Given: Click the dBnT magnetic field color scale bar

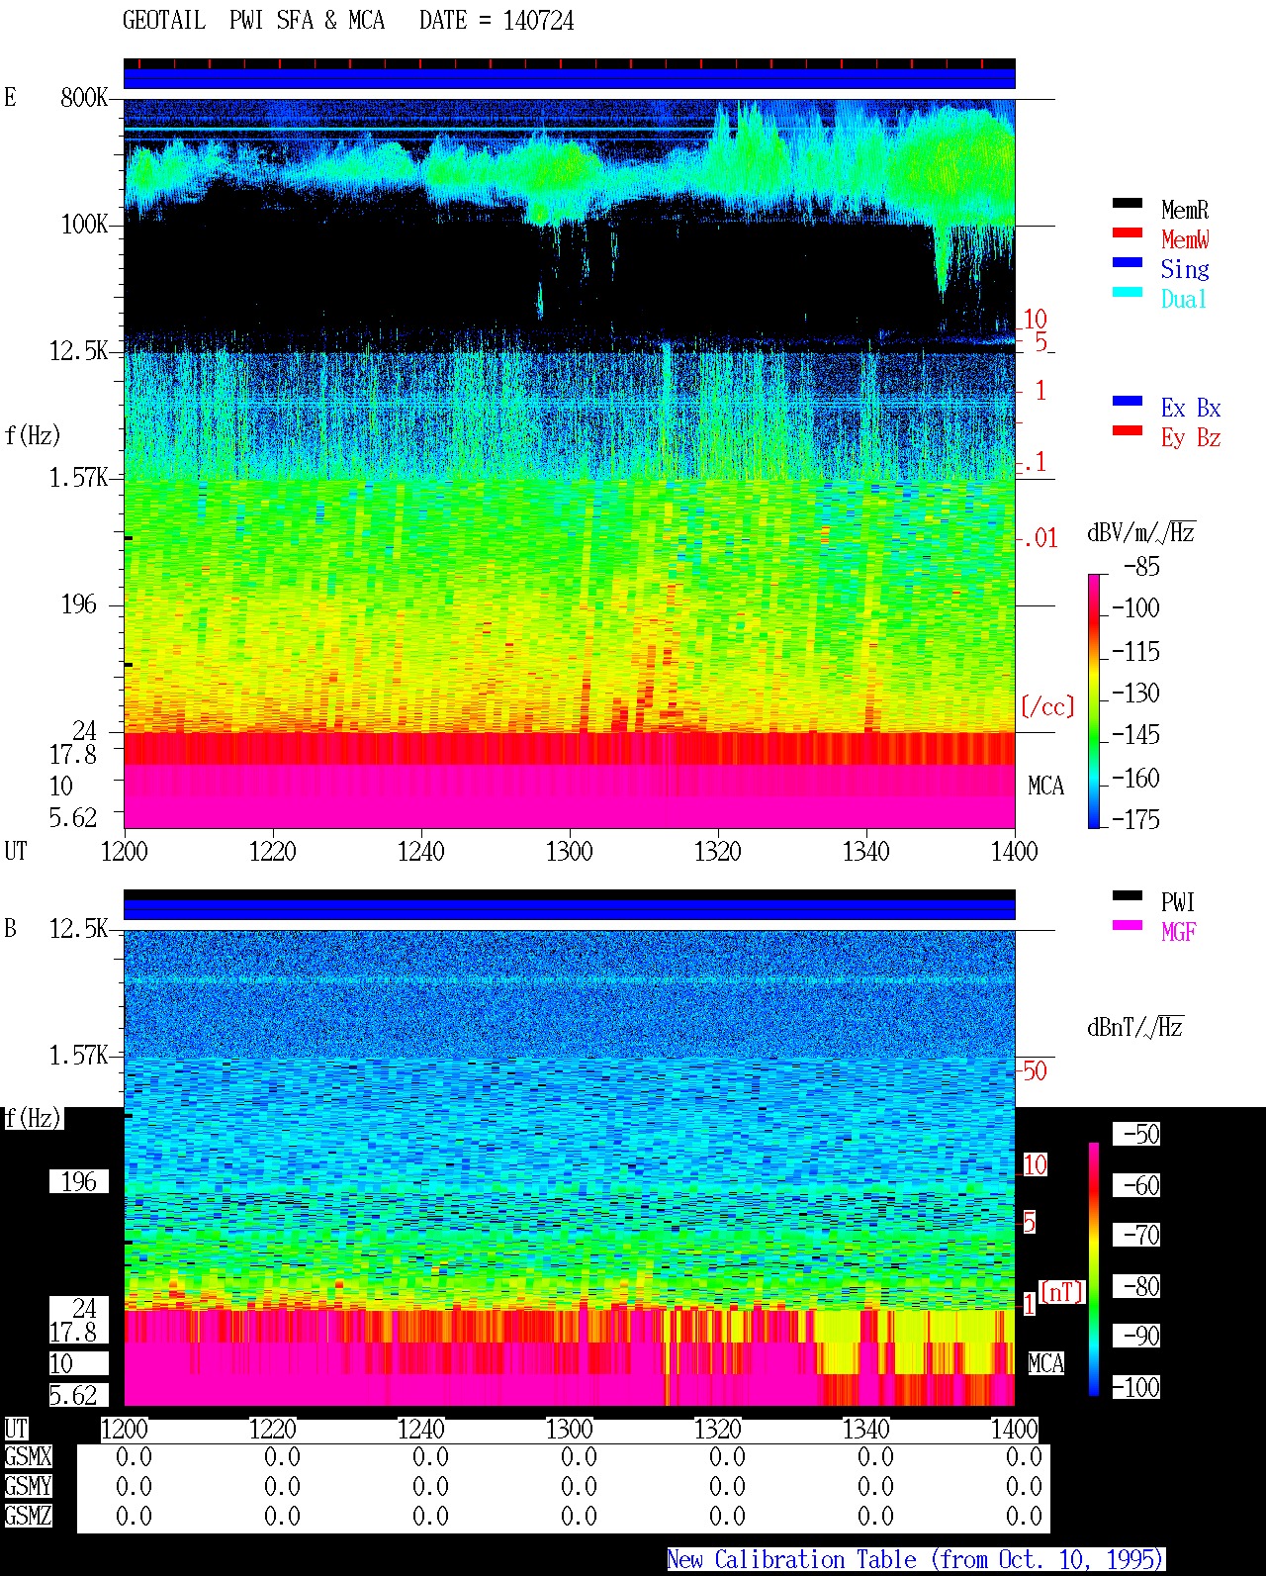Looking at the screenshot, I should coord(1094,1269).
